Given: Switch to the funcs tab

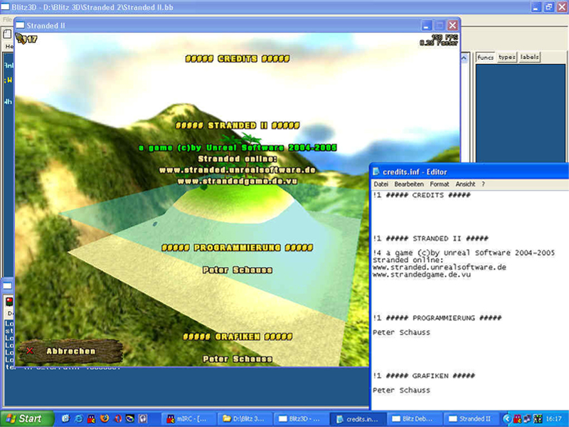Looking at the screenshot, I should (x=485, y=57).
